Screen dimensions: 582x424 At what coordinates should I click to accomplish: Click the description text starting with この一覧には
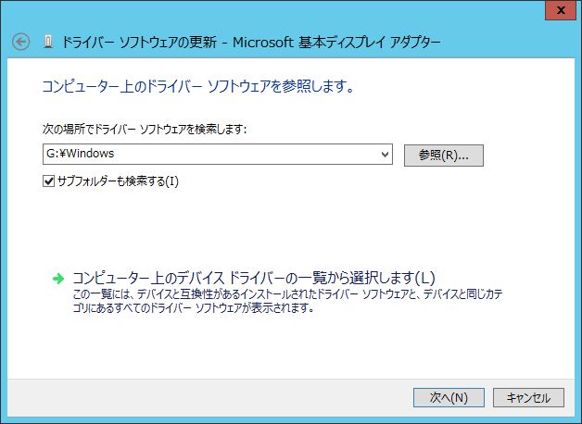pyautogui.click(x=287, y=301)
